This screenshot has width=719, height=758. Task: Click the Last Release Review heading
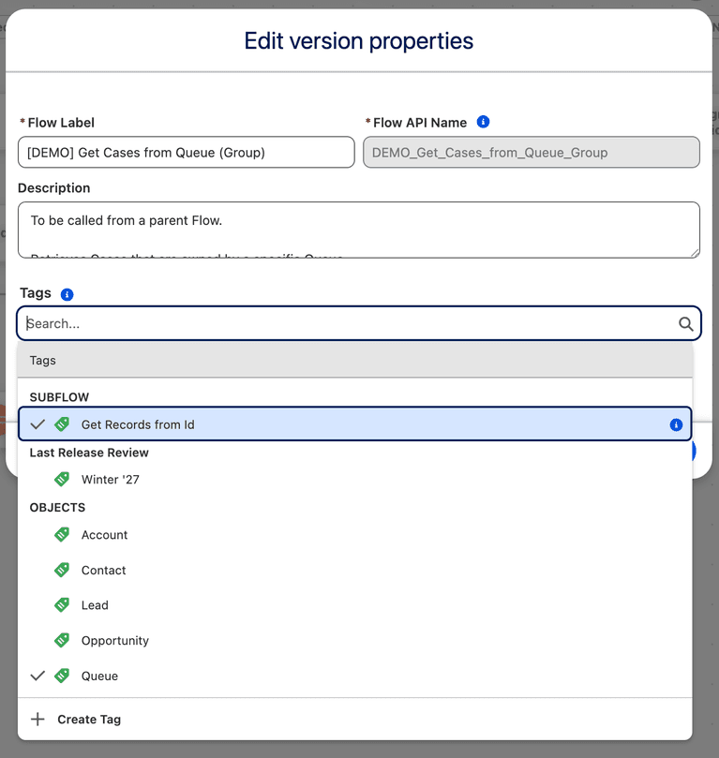[89, 453]
